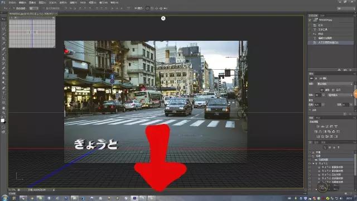Select the Hand tool
Viewport: 357px width, 201px height.
4,108
